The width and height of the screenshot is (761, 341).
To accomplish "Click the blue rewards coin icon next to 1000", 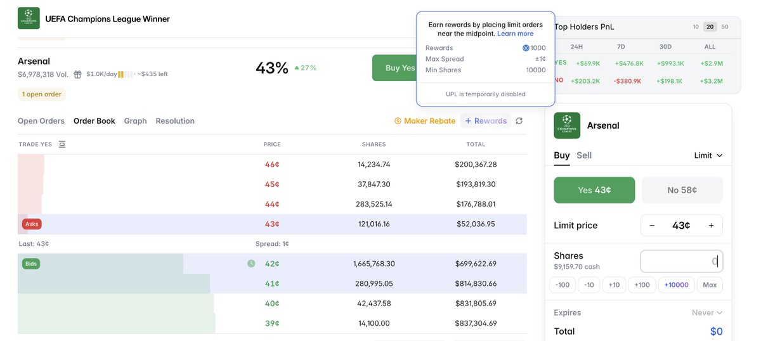I will coord(526,48).
